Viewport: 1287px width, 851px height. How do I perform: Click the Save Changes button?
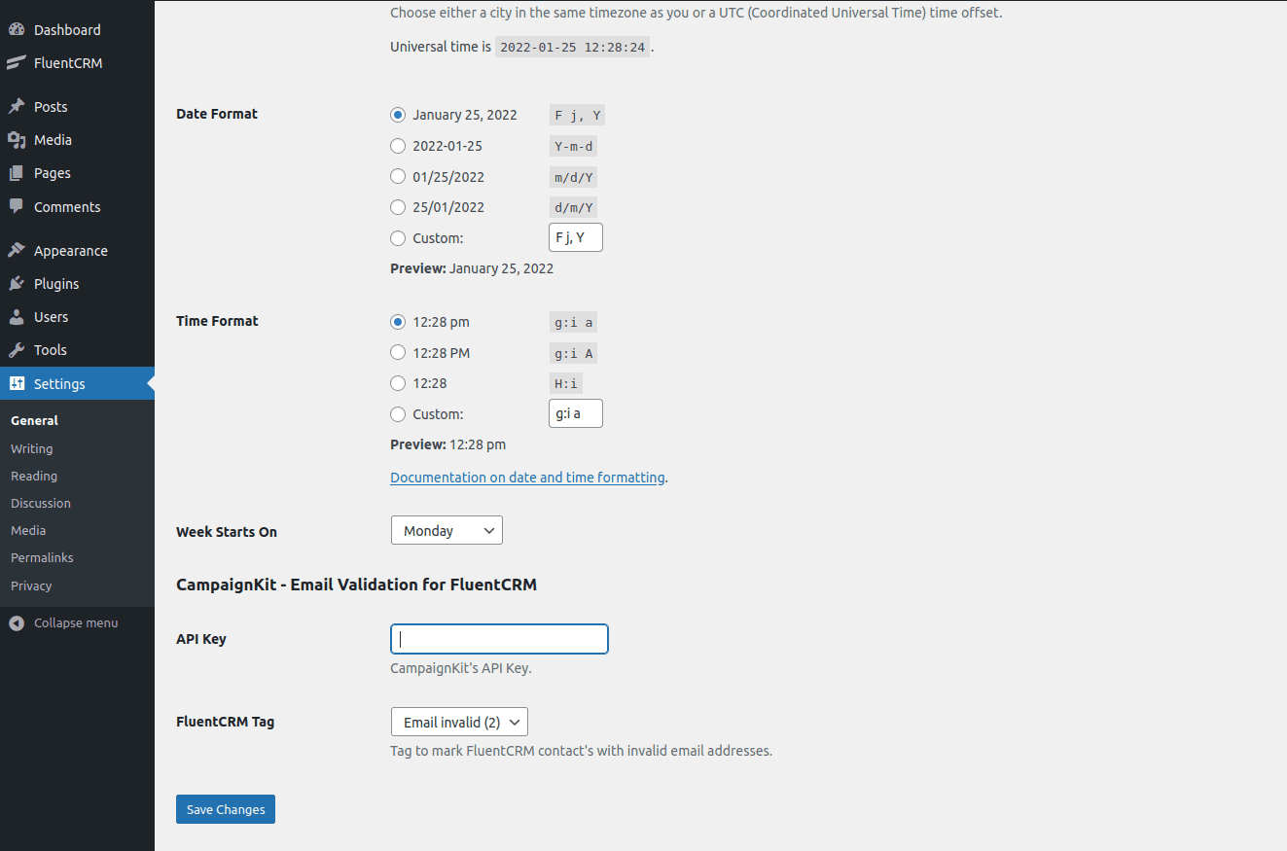pyautogui.click(x=225, y=808)
